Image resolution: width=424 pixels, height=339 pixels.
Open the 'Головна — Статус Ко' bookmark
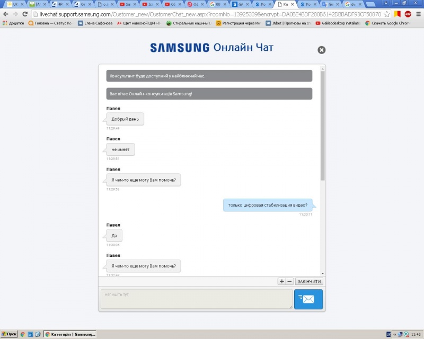pos(50,23)
